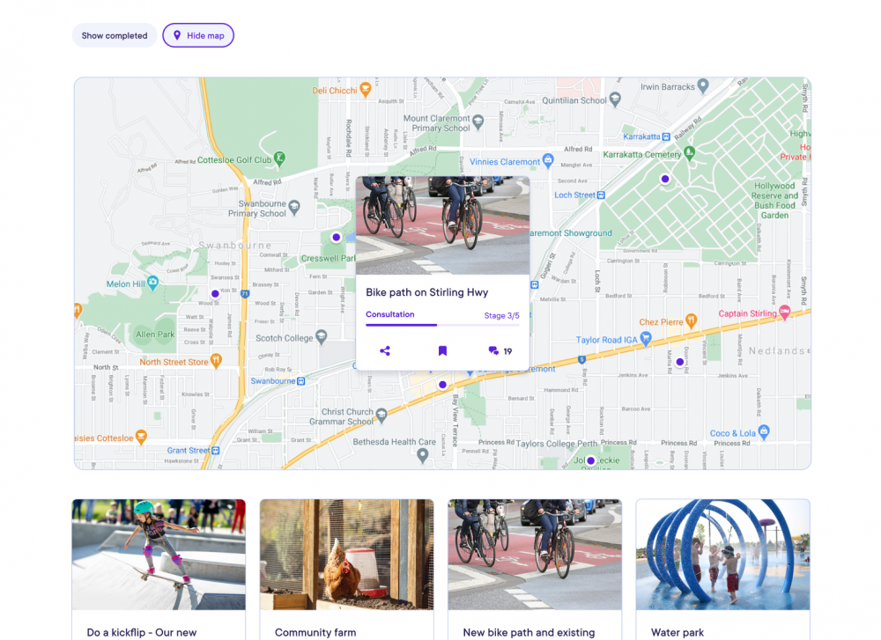Click the New bike path card image
This screenshot has width=881, height=640.
click(x=535, y=554)
